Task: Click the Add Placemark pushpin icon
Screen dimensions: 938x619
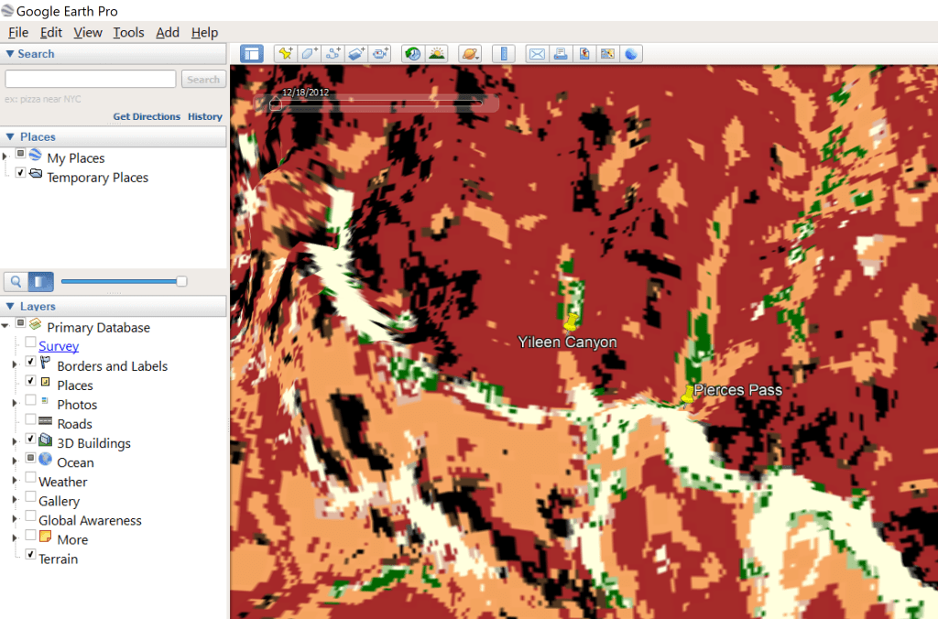Action: pyautogui.click(x=285, y=54)
